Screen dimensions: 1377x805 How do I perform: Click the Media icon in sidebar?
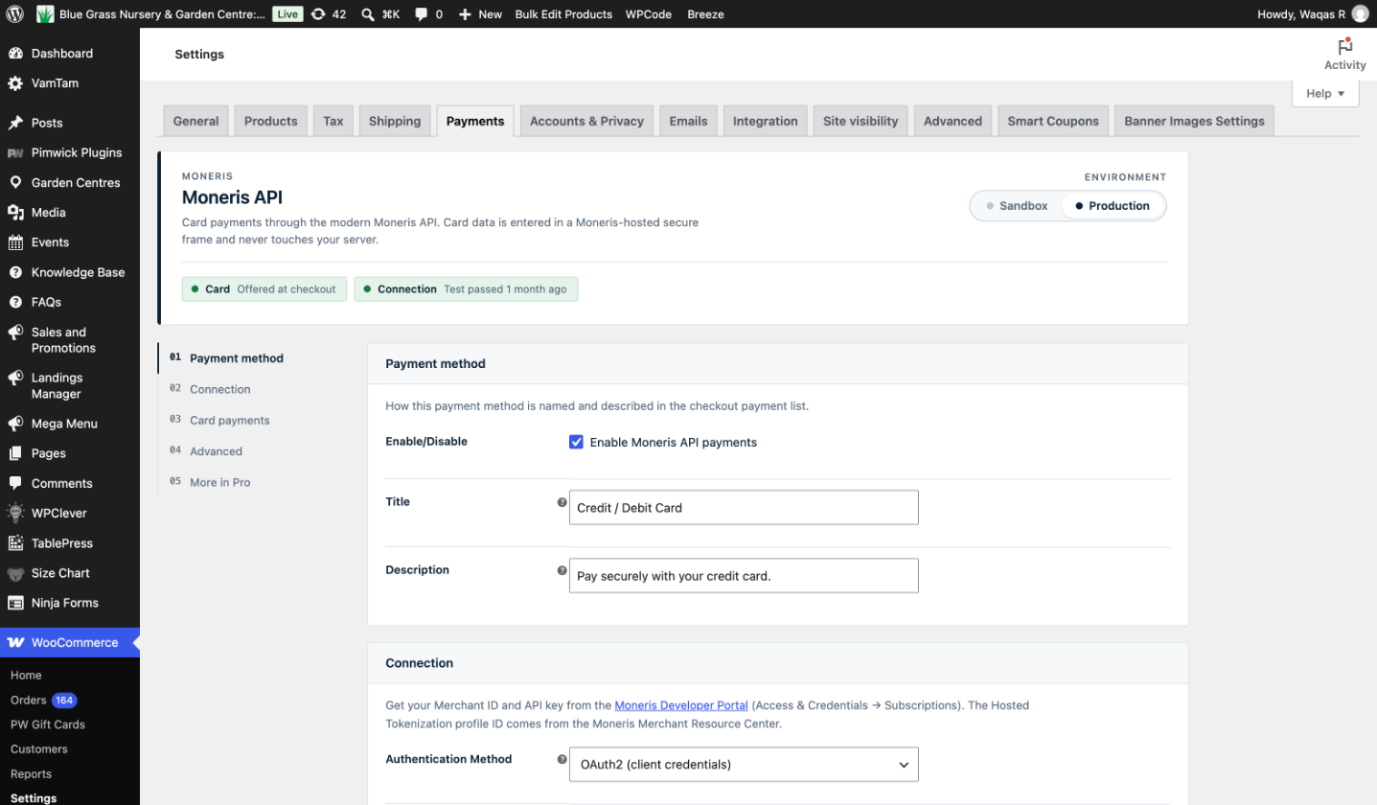pyautogui.click(x=15, y=212)
